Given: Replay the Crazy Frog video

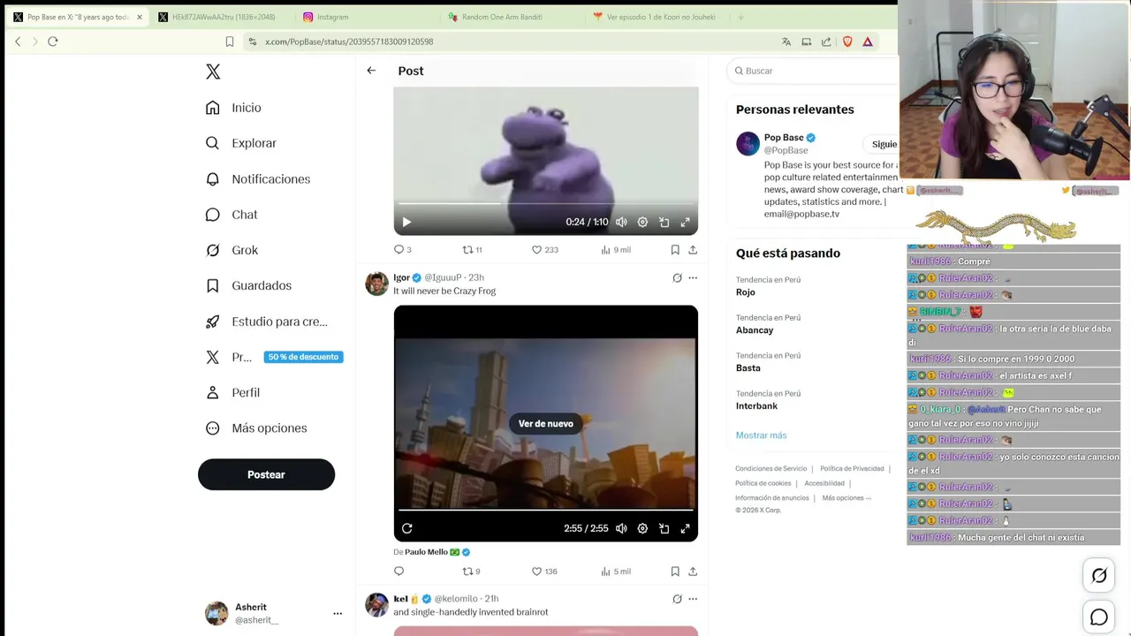Looking at the screenshot, I should point(406,528).
